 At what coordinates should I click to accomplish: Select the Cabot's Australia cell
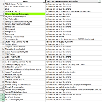tap(25, 39)
